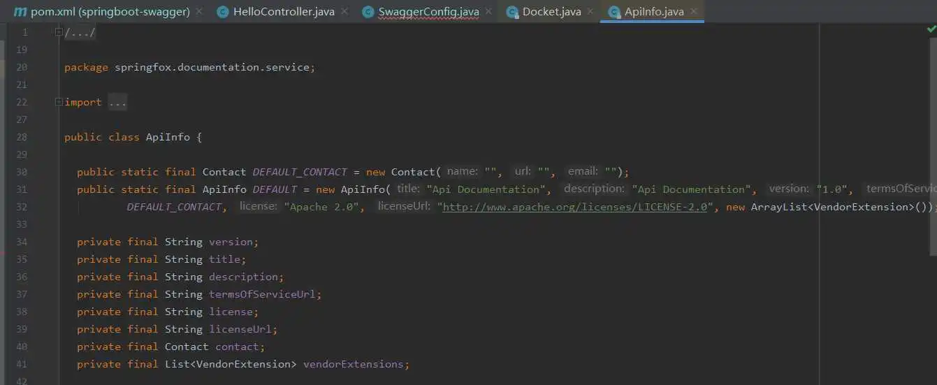937x385 pixels.
Task: Click the class icon on HelloController.java tab
Action: coord(223,12)
